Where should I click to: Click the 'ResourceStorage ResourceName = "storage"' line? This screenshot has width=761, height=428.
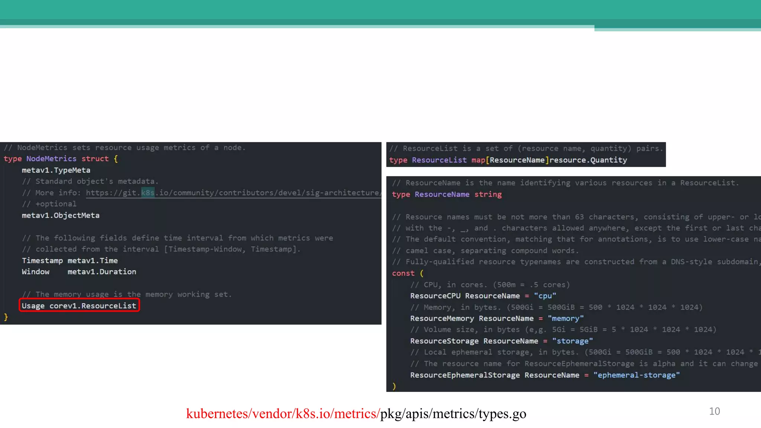(501, 341)
